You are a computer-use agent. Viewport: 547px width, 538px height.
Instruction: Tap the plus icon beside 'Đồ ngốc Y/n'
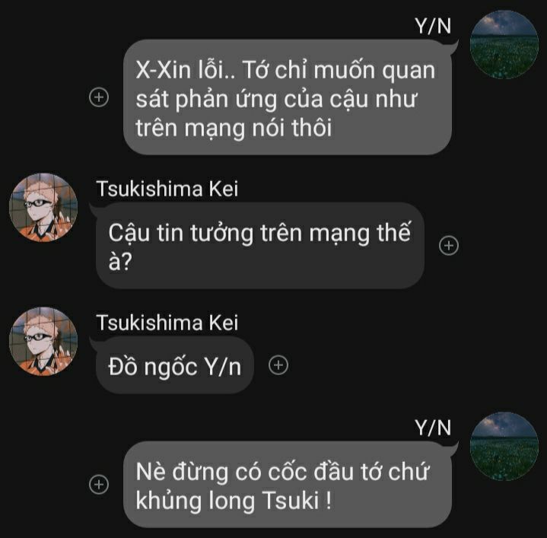(x=278, y=365)
